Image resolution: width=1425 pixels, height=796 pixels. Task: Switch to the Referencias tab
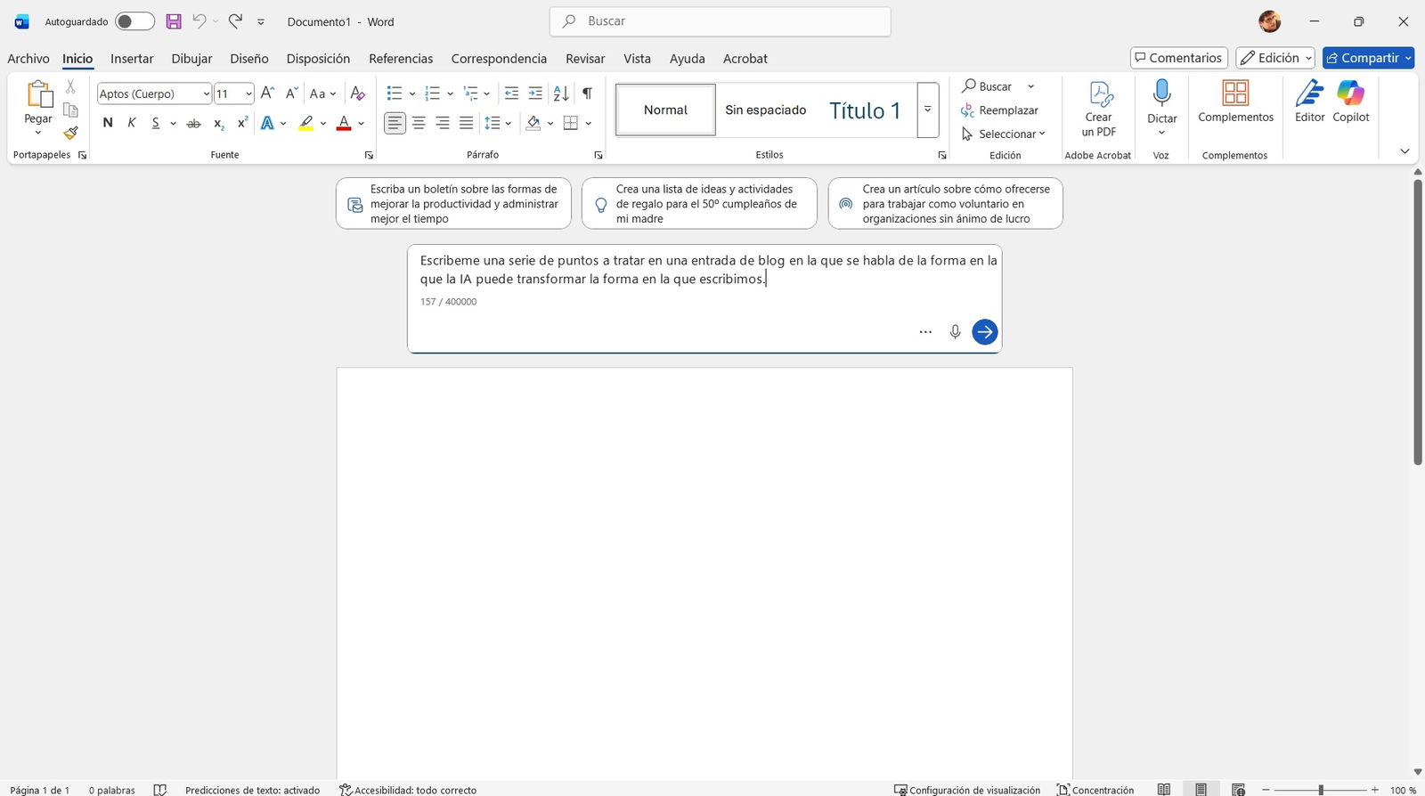(x=401, y=59)
